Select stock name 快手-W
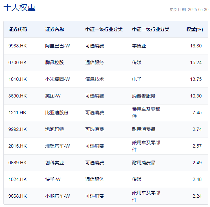This screenshot has height=207, width=210. point(53,179)
